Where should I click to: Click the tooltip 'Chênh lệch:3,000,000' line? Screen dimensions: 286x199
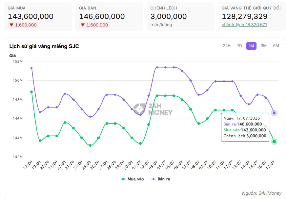(x=245, y=136)
